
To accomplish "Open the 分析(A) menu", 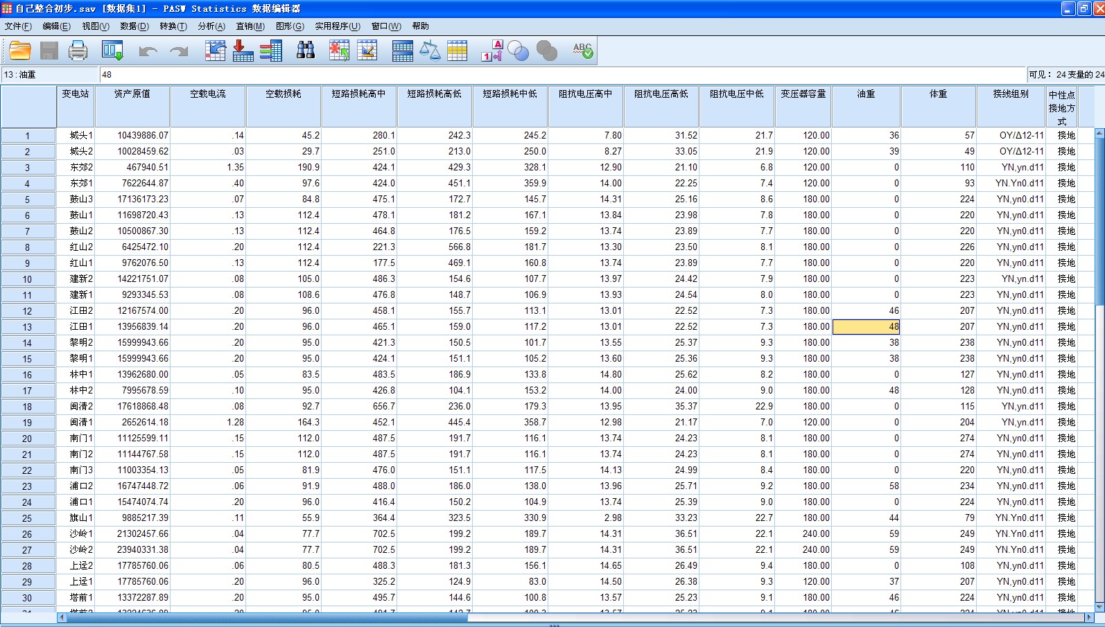I will pyautogui.click(x=211, y=26).
